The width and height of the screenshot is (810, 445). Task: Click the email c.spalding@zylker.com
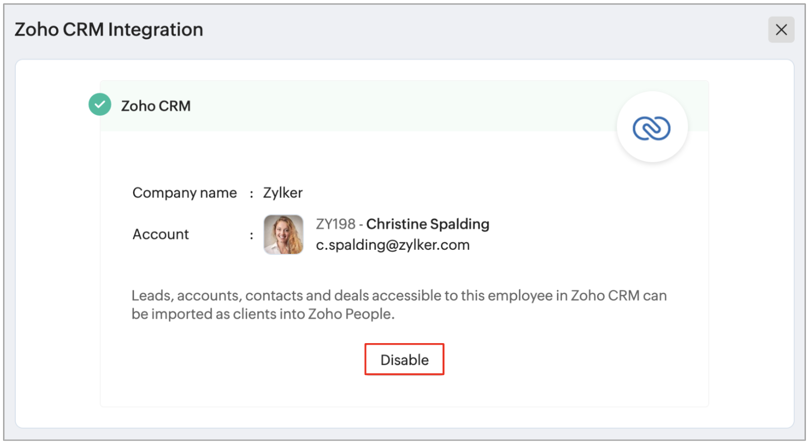coord(392,245)
